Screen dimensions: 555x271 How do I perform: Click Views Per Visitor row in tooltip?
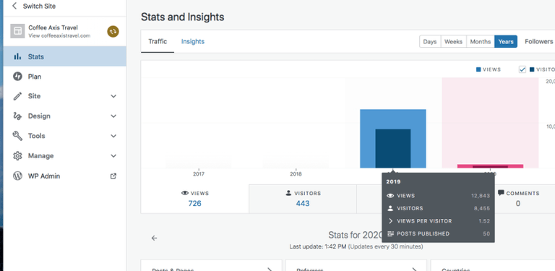[x=438, y=221]
